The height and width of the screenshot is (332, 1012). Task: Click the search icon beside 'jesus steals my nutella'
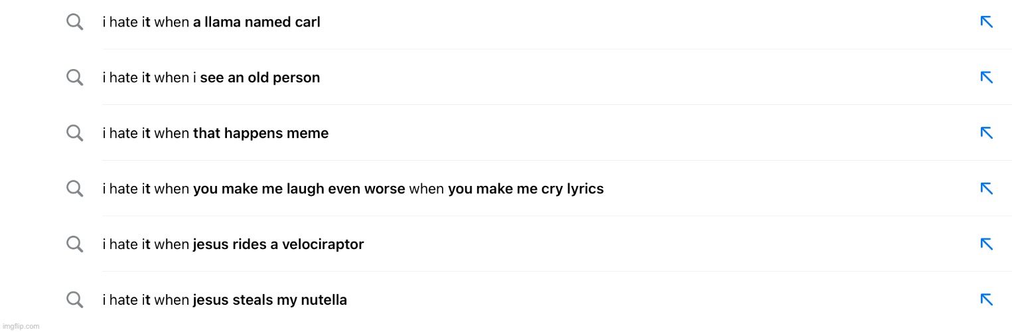tap(75, 300)
